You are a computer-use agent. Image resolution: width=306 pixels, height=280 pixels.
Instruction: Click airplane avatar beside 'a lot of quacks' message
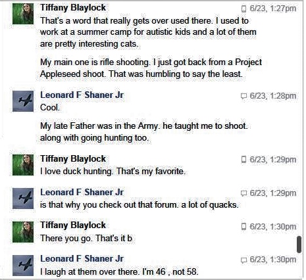click(x=23, y=198)
